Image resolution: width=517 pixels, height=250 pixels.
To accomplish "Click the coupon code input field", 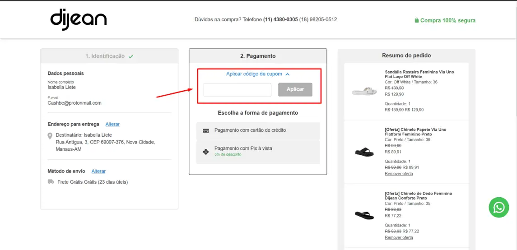I will point(238,90).
